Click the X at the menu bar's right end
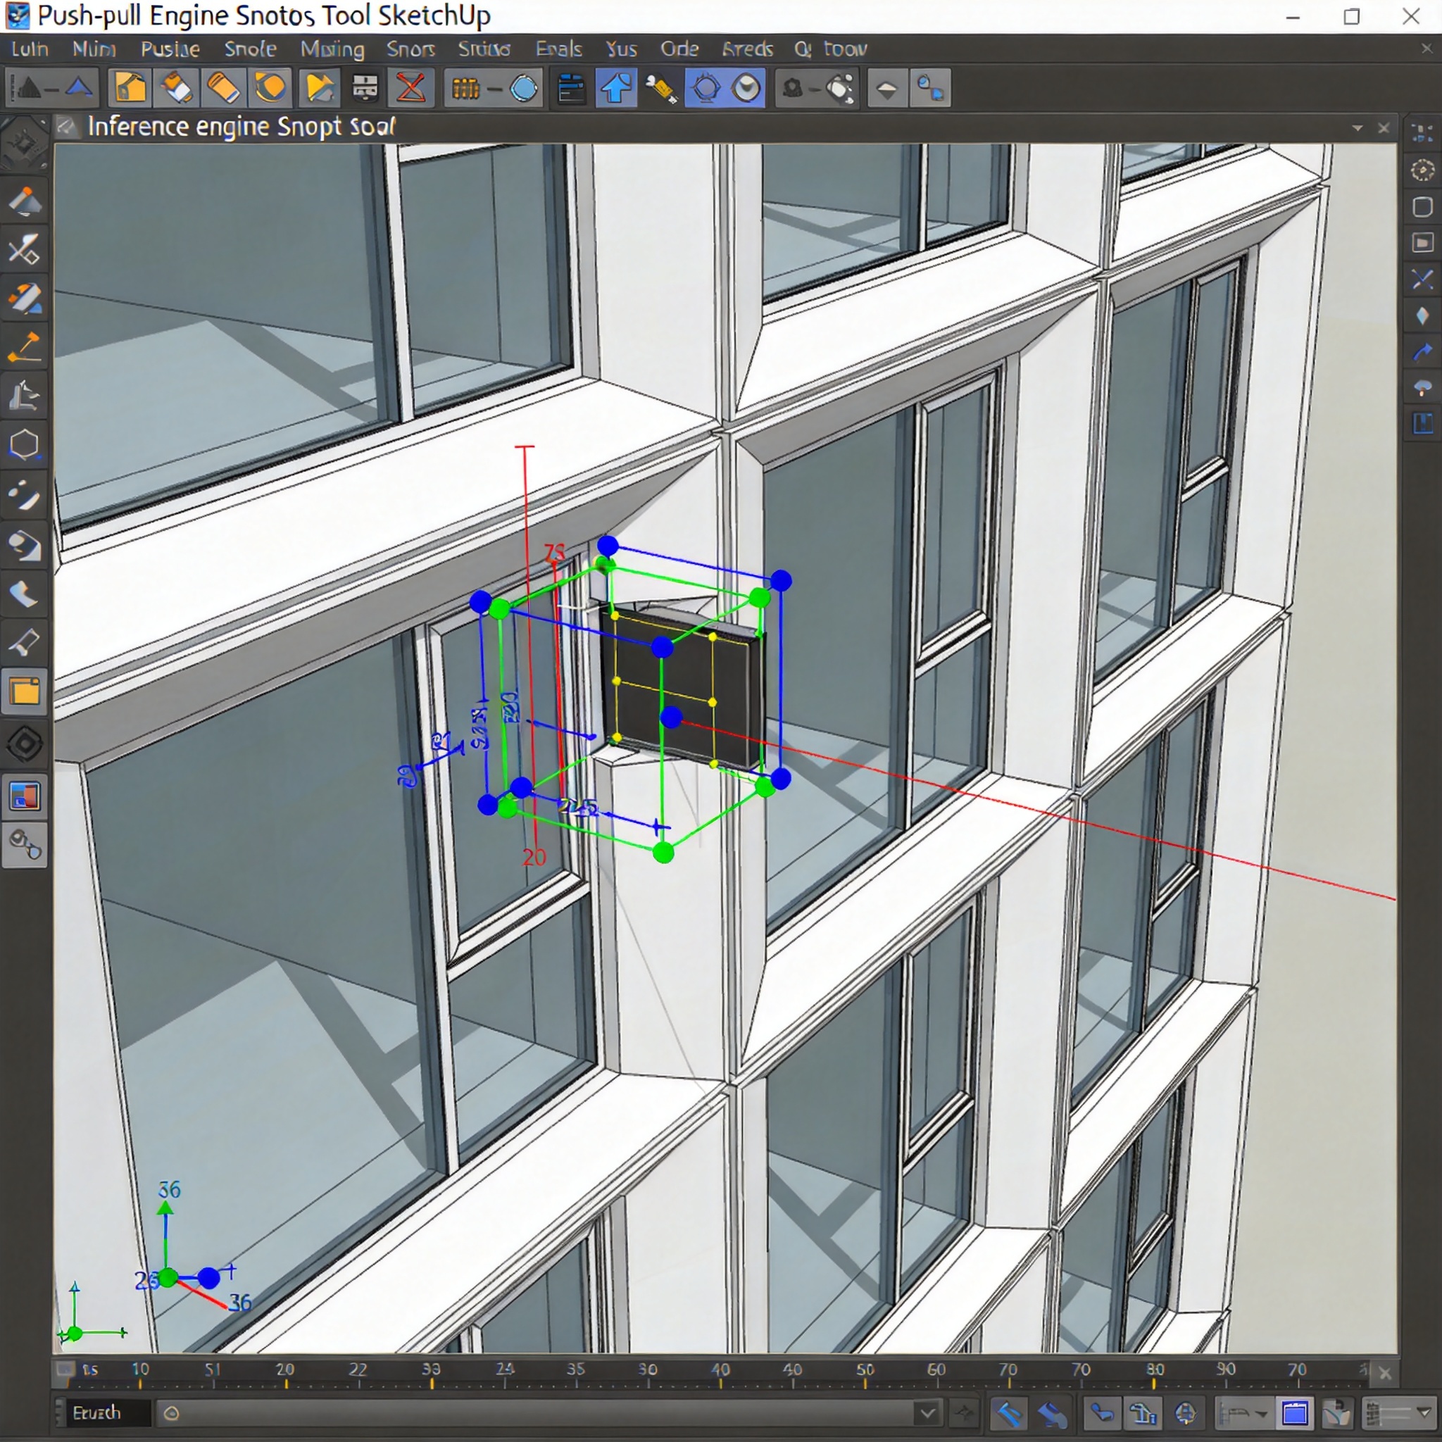The image size is (1442, 1442). [x=1427, y=49]
